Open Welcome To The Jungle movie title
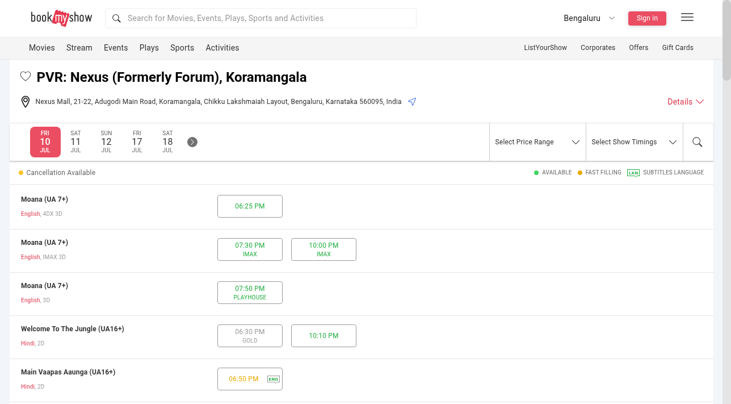731x404 pixels. point(73,329)
